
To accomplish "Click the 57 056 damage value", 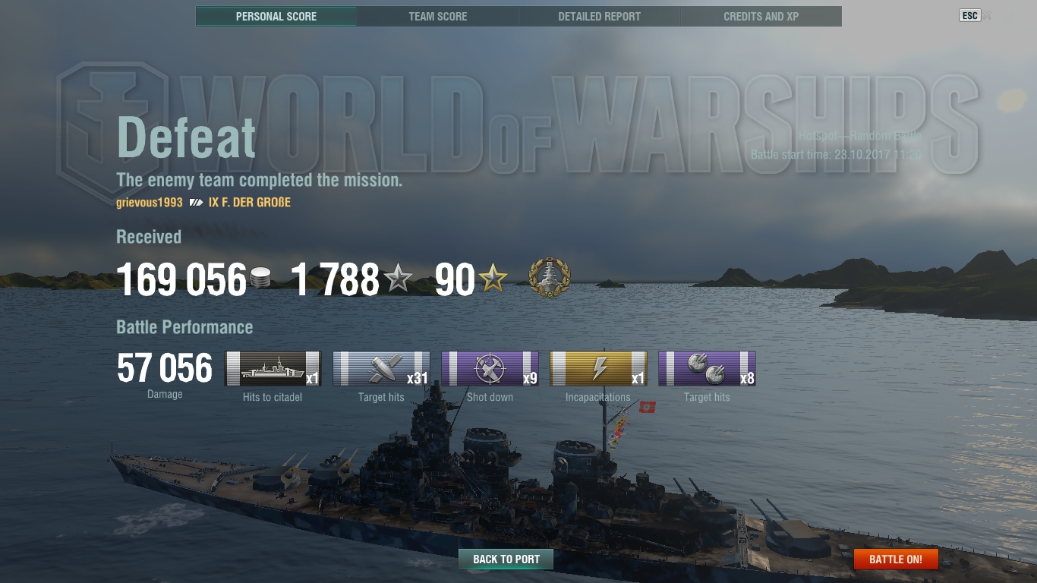I will 165,368.
